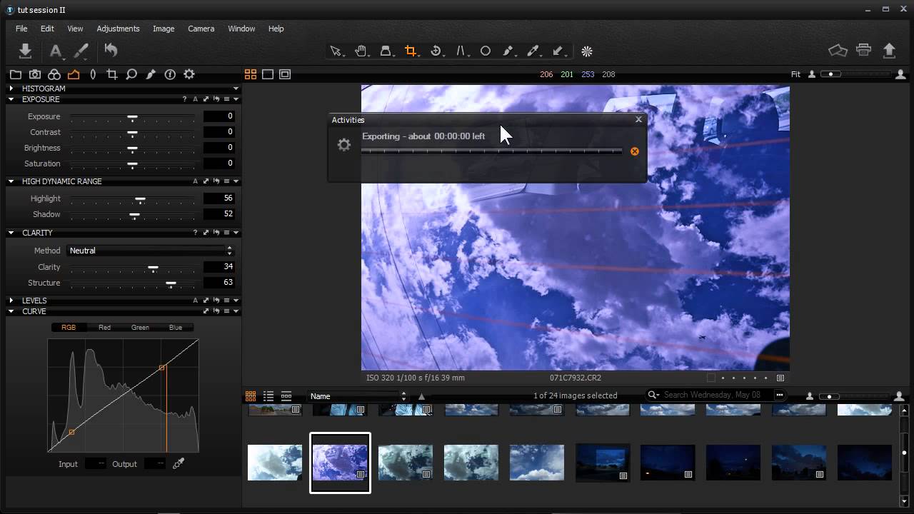This screenshot has height=514, width=914.
Task: Switch browser to filmstrip view
Action: (286, 396)
